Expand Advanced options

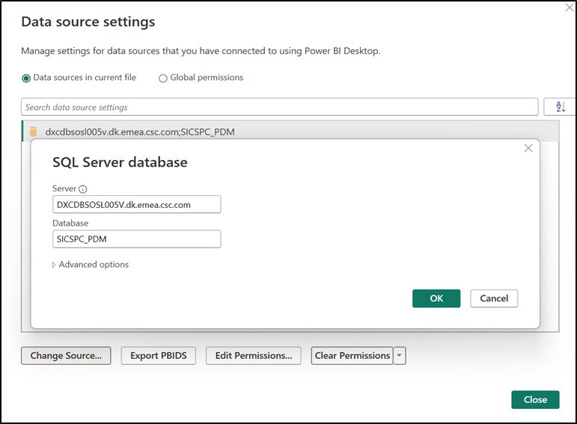(x=90, y=265)
